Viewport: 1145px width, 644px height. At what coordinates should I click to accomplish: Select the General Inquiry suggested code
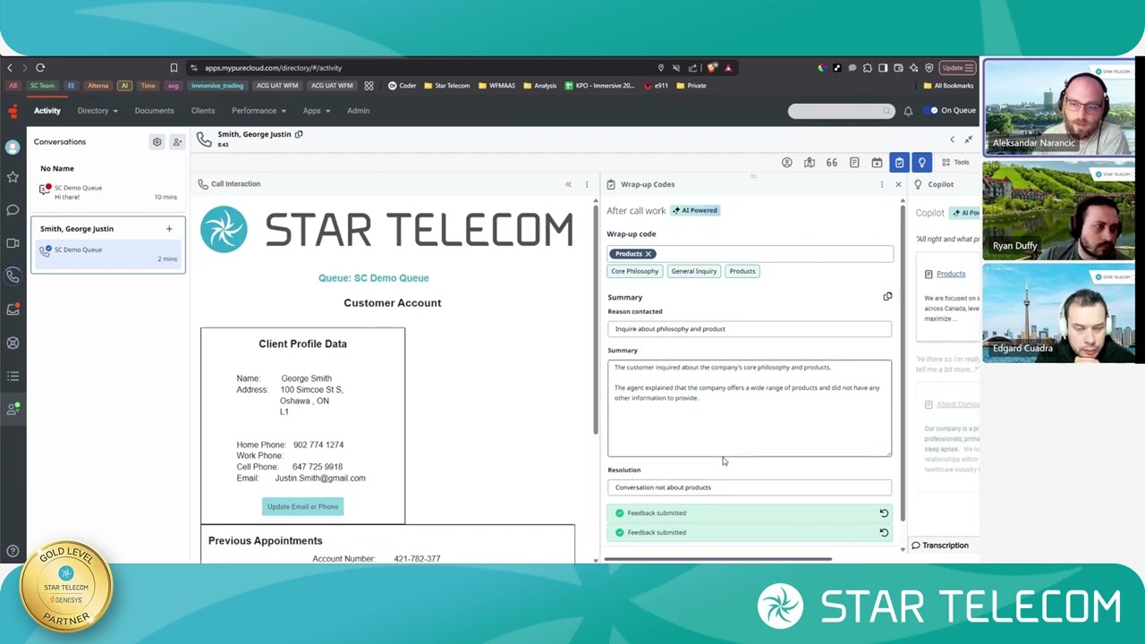click(x=694, y=271)
